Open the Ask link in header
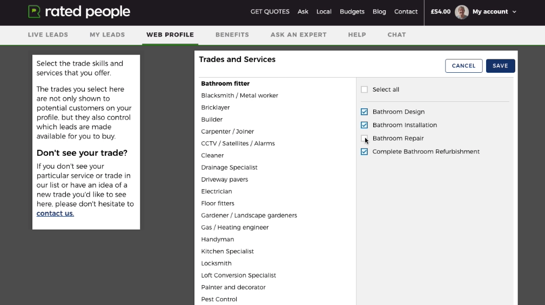 point(302,11)
